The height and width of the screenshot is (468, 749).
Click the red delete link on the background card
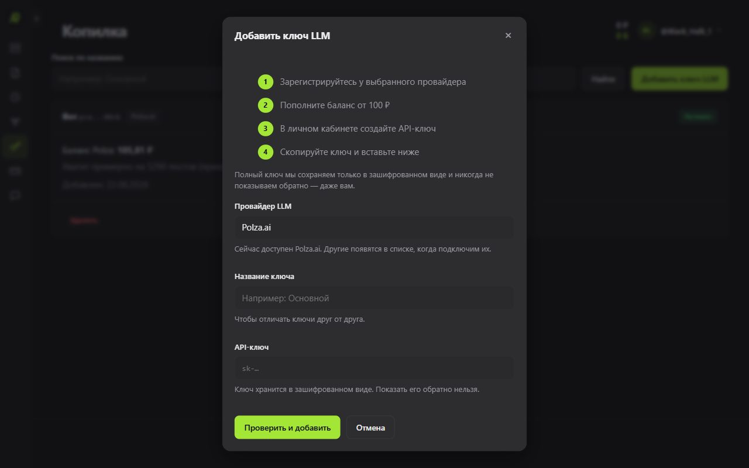coord(84,221)
